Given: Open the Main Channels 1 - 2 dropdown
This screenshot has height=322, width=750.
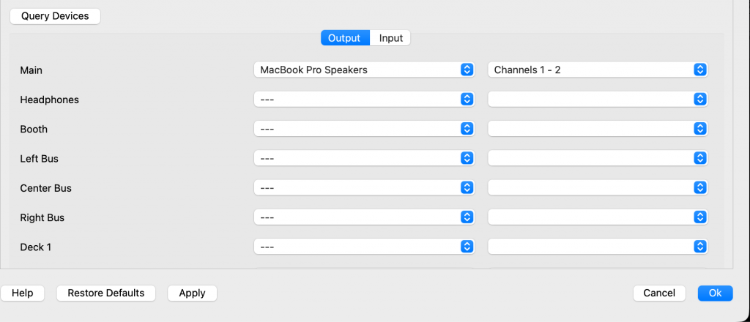Looking at the screenshot, I should pyautogui.click(x=598, y=70).
